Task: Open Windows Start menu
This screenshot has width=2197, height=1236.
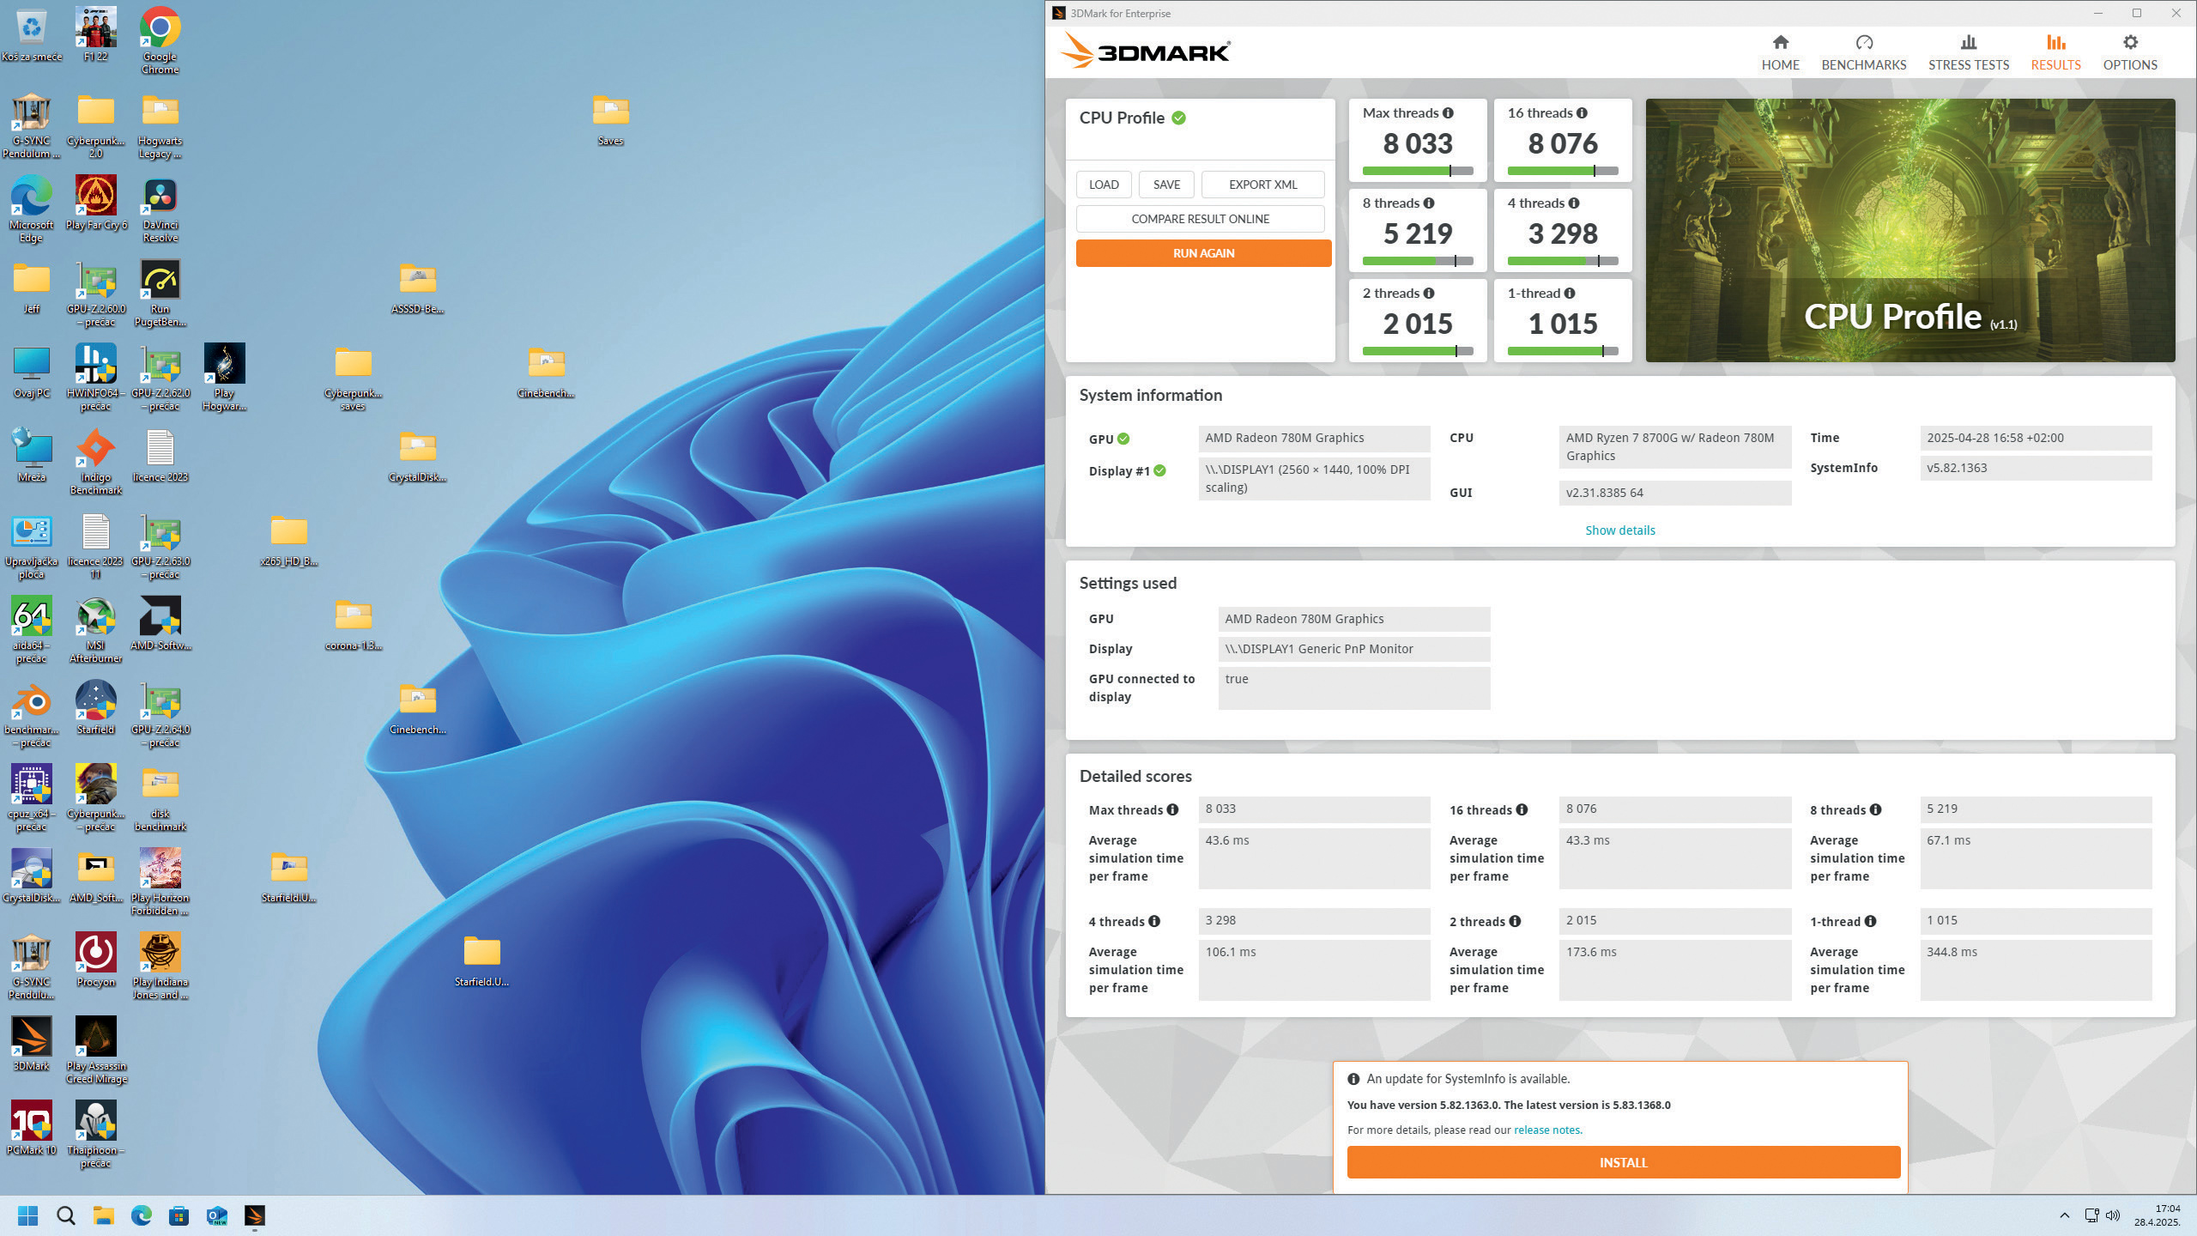Action: coord(27,1215)
